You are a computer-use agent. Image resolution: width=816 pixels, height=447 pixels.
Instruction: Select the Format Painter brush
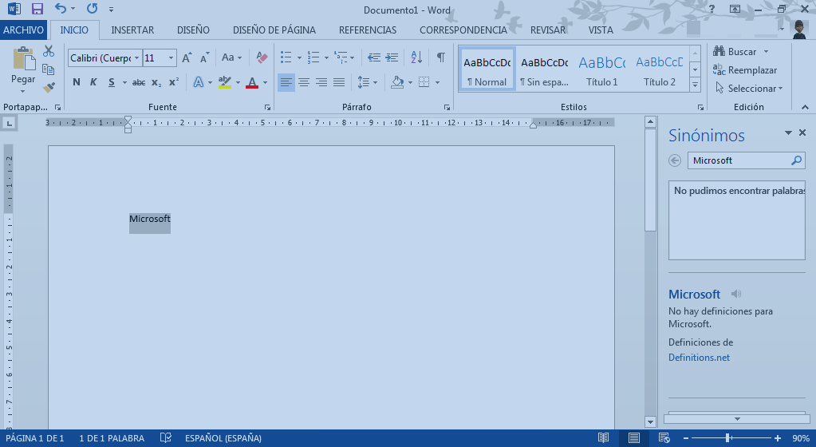pyautogui.click(x=49, y=88)
